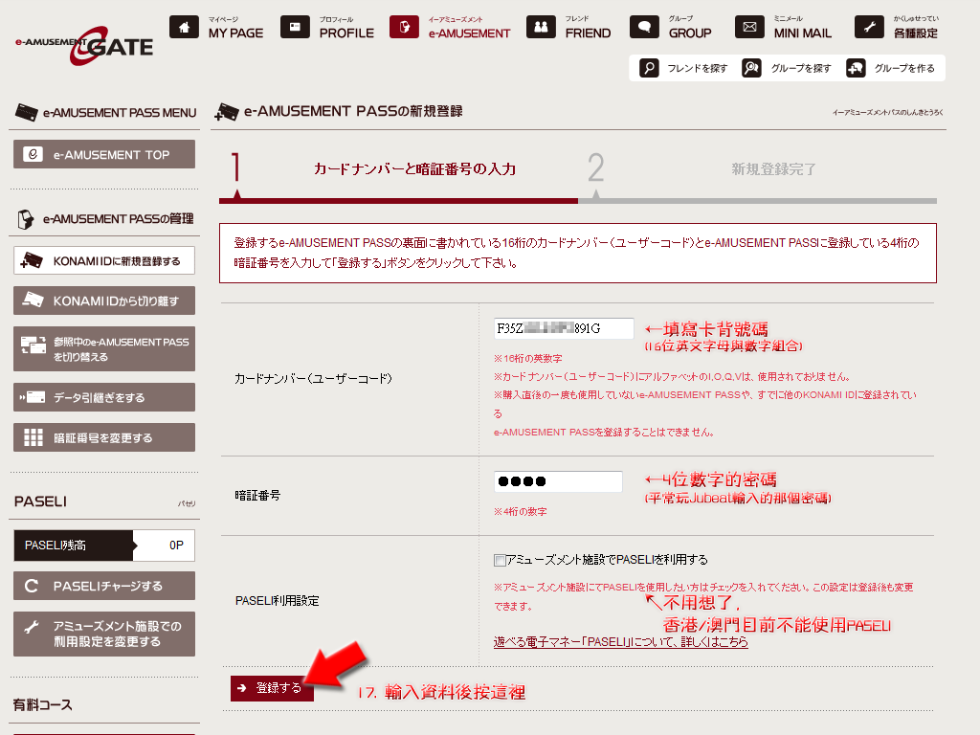The width and height of the screenshot is (980, 735).
Task: Click the card number input field
Action: (563, 328)
